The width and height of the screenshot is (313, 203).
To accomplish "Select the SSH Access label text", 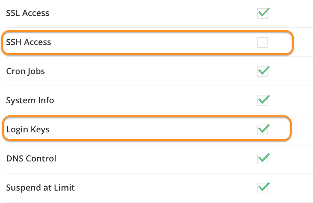I will coord(29,43).
